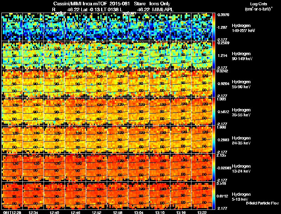Click the 'Ions Only' header text

click(x=160, y=4)
